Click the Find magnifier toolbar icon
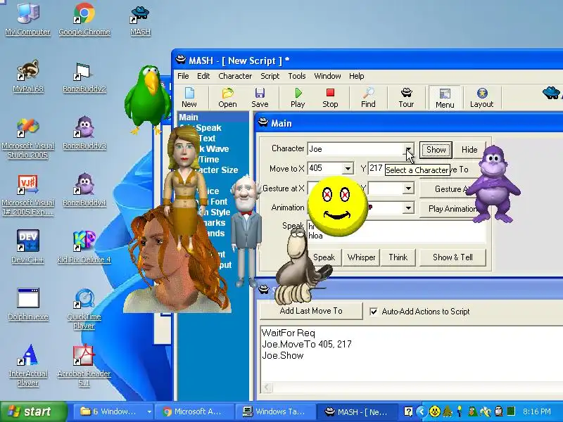Image resolution: width=563 pixels, height=422 pixels. click(368, 97)
